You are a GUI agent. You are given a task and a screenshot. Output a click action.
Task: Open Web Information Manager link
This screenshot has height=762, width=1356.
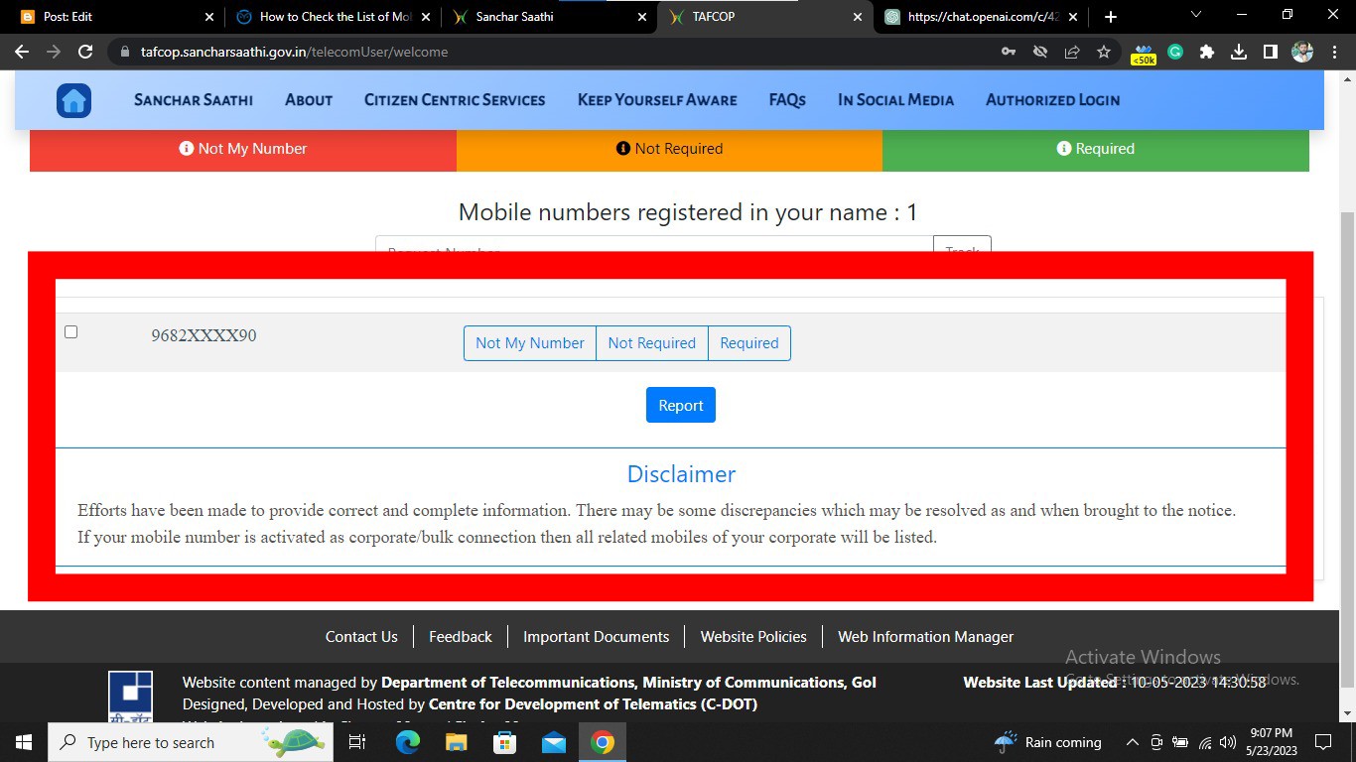(x=926, y=637)
